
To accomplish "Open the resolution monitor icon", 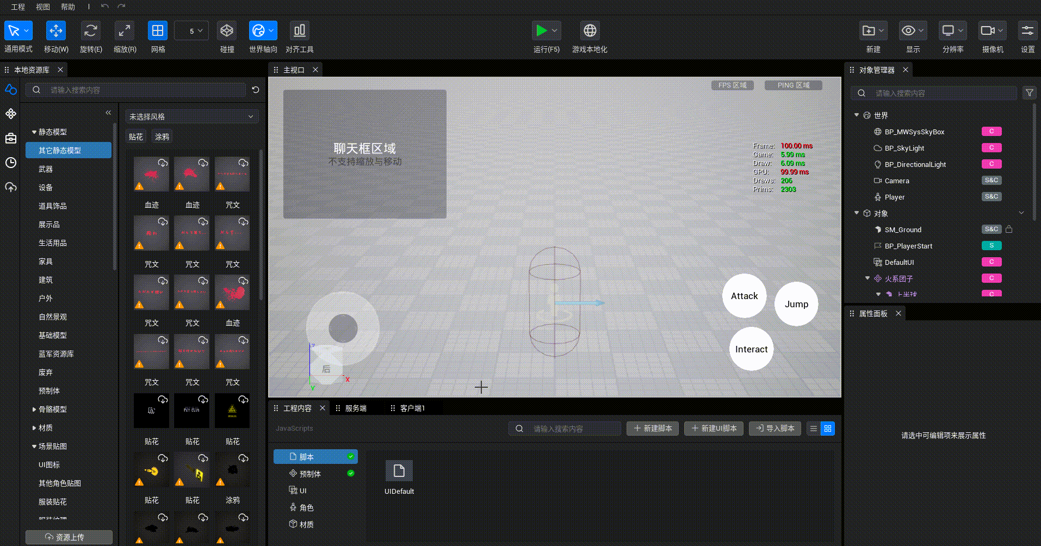I will [948, 31].
